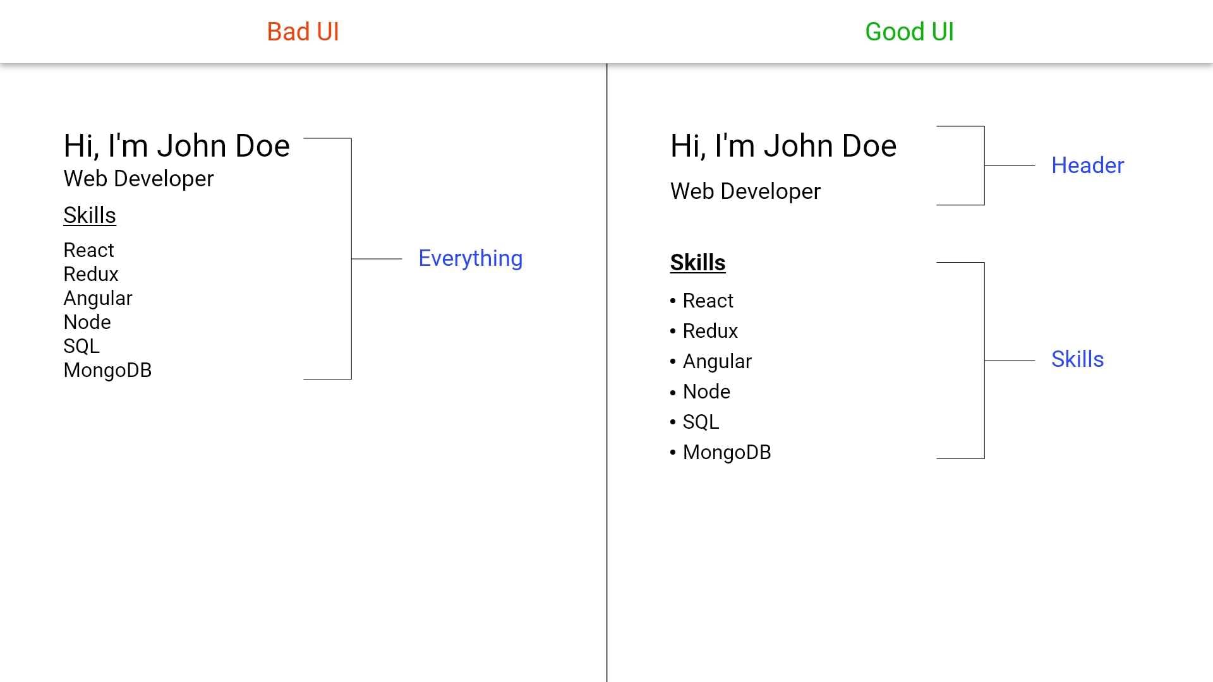Select the blue "Header" annotation label
Screen dimensions: 1213x682
tap(1087, 165)
